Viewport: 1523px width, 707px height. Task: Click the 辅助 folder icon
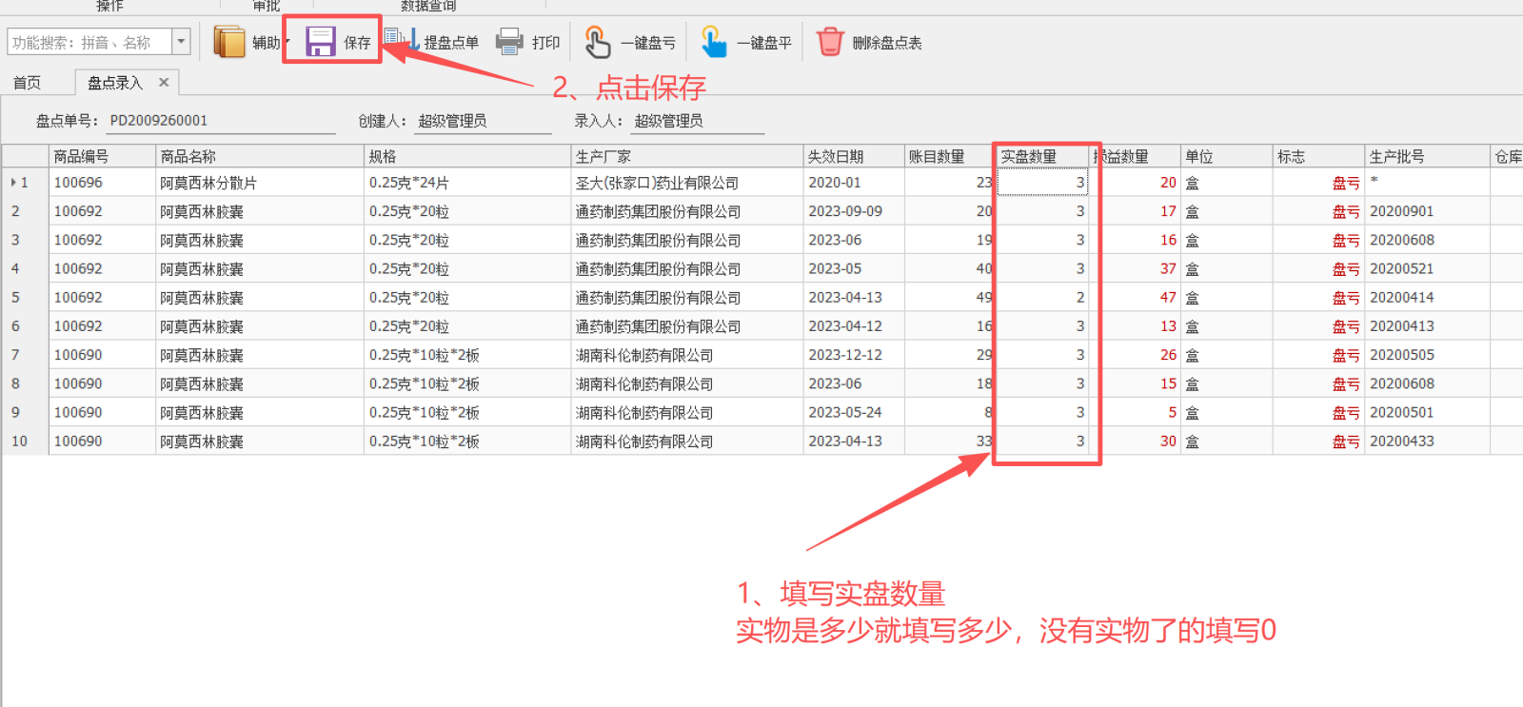pyautogui.click(x=229, y=42)
